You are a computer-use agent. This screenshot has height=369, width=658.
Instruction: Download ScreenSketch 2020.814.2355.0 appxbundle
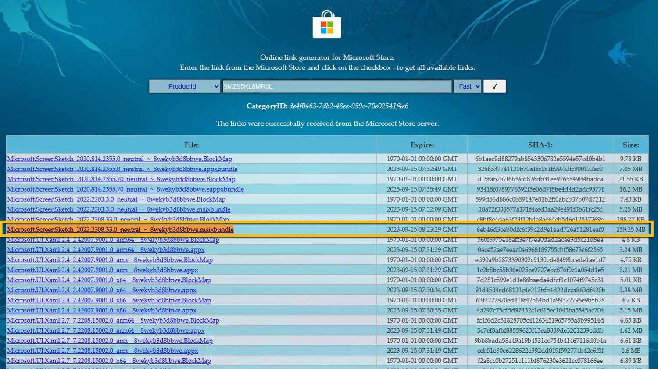tap(122, 169)
